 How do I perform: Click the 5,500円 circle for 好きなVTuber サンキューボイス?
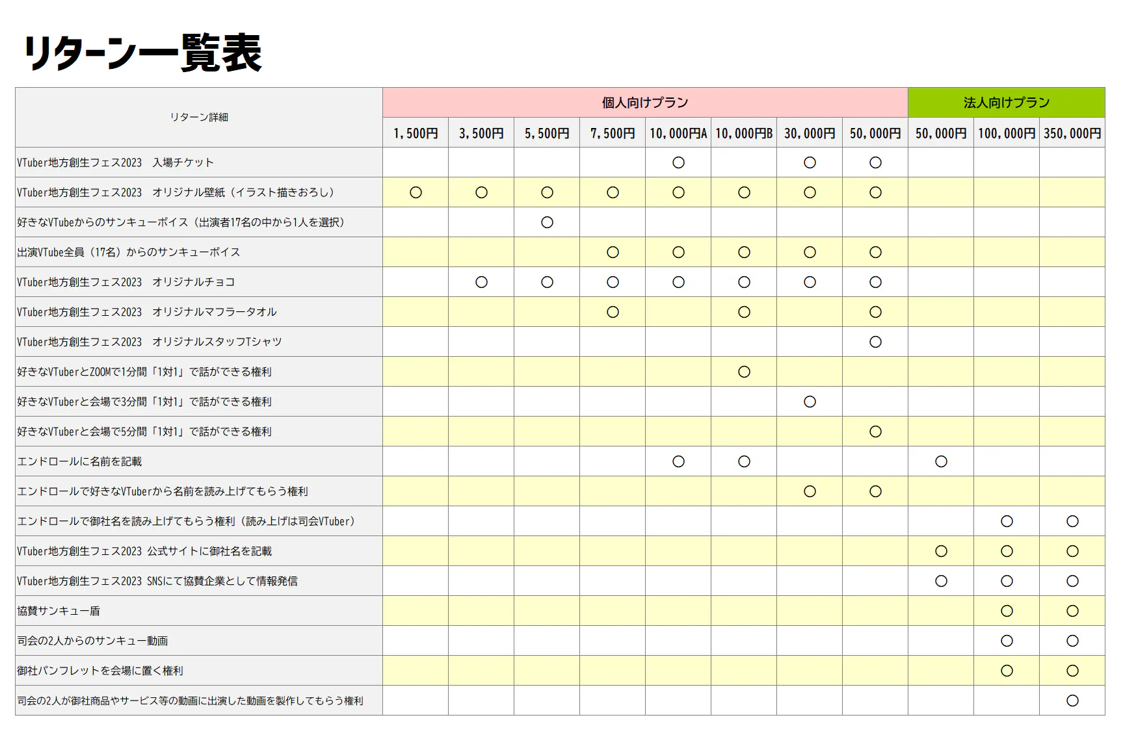[x=547, y=222]
